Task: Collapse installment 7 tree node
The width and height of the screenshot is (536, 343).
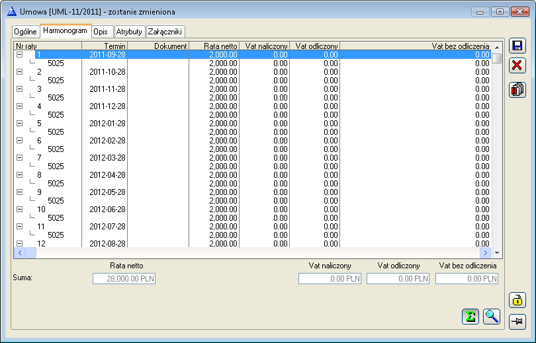Action: (x=19, y=158)
